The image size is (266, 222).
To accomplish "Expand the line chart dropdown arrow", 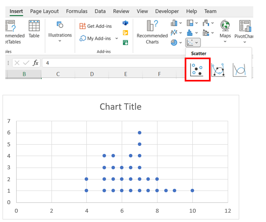I will tap(180, 33).
